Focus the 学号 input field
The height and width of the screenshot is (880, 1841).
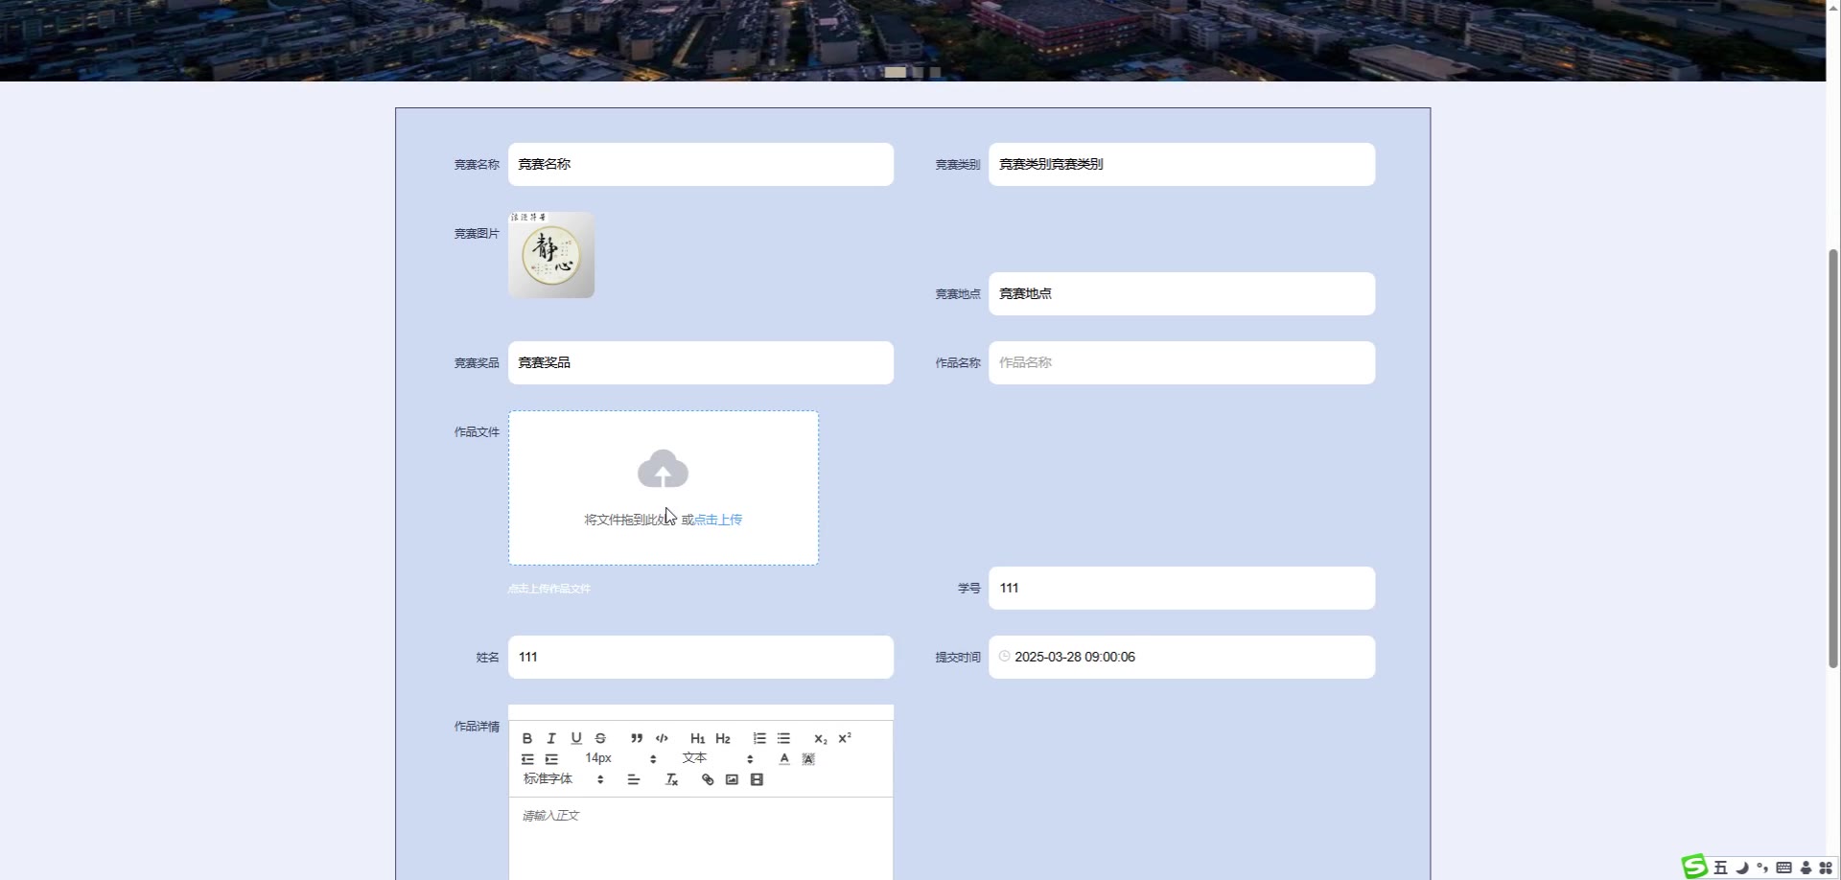tap(1181, 588)
